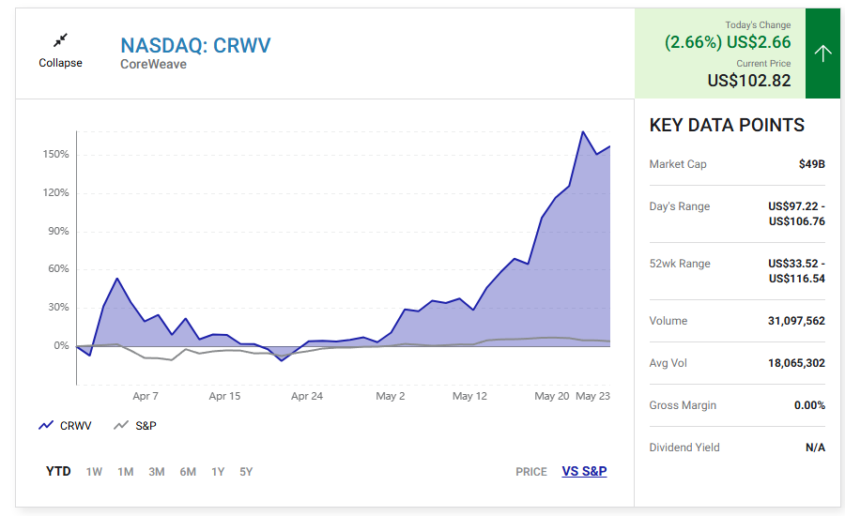Switch chart to VS S&P view
This screenshot has height=516, width=845.
584,471
